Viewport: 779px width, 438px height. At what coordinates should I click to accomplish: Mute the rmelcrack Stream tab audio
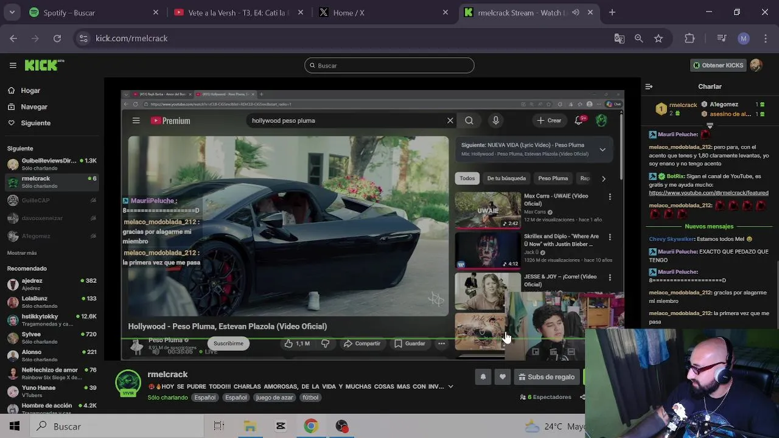(576, 12)
